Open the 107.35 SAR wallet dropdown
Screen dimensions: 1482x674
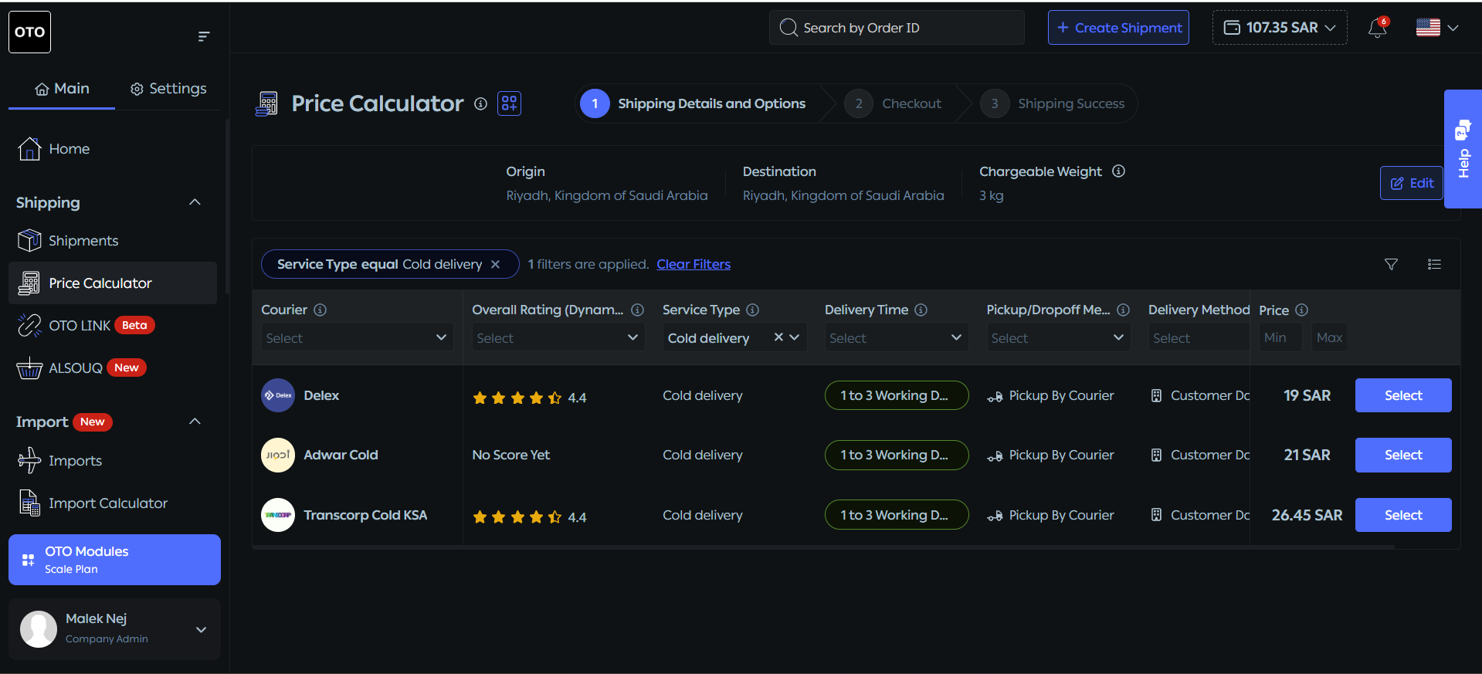(x=1280, y=28)
